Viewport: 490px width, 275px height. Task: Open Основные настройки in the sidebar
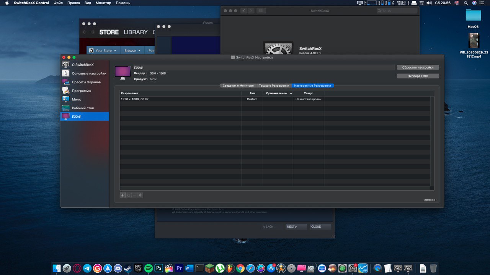pos(85,73)
